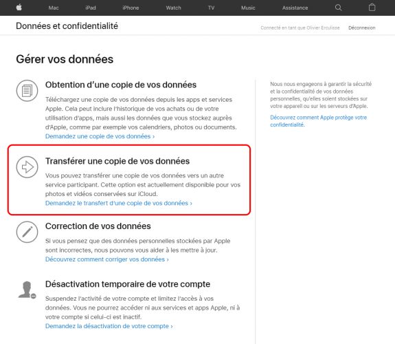Click the Apple logo icon

tap(19, 8)
